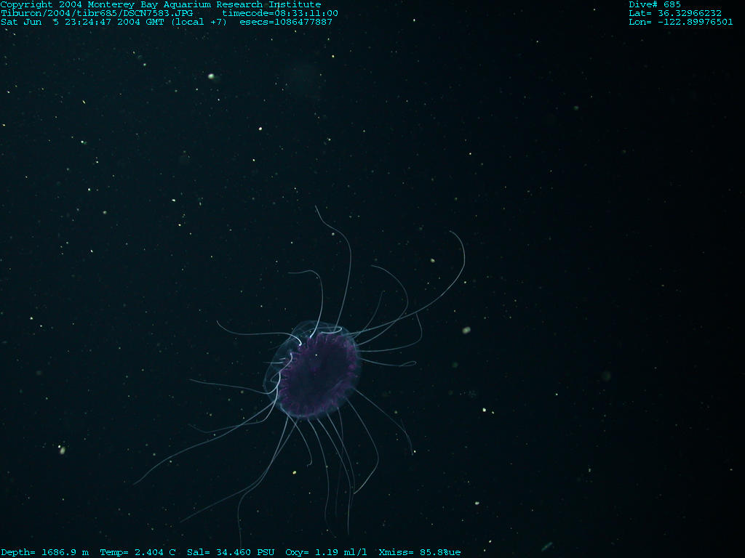Click the copyright line 'Copyright 2004 Monterey Bay Aquarium Research Institute'
The height and width of the screenshot is (558, 745).
point(161,5)
